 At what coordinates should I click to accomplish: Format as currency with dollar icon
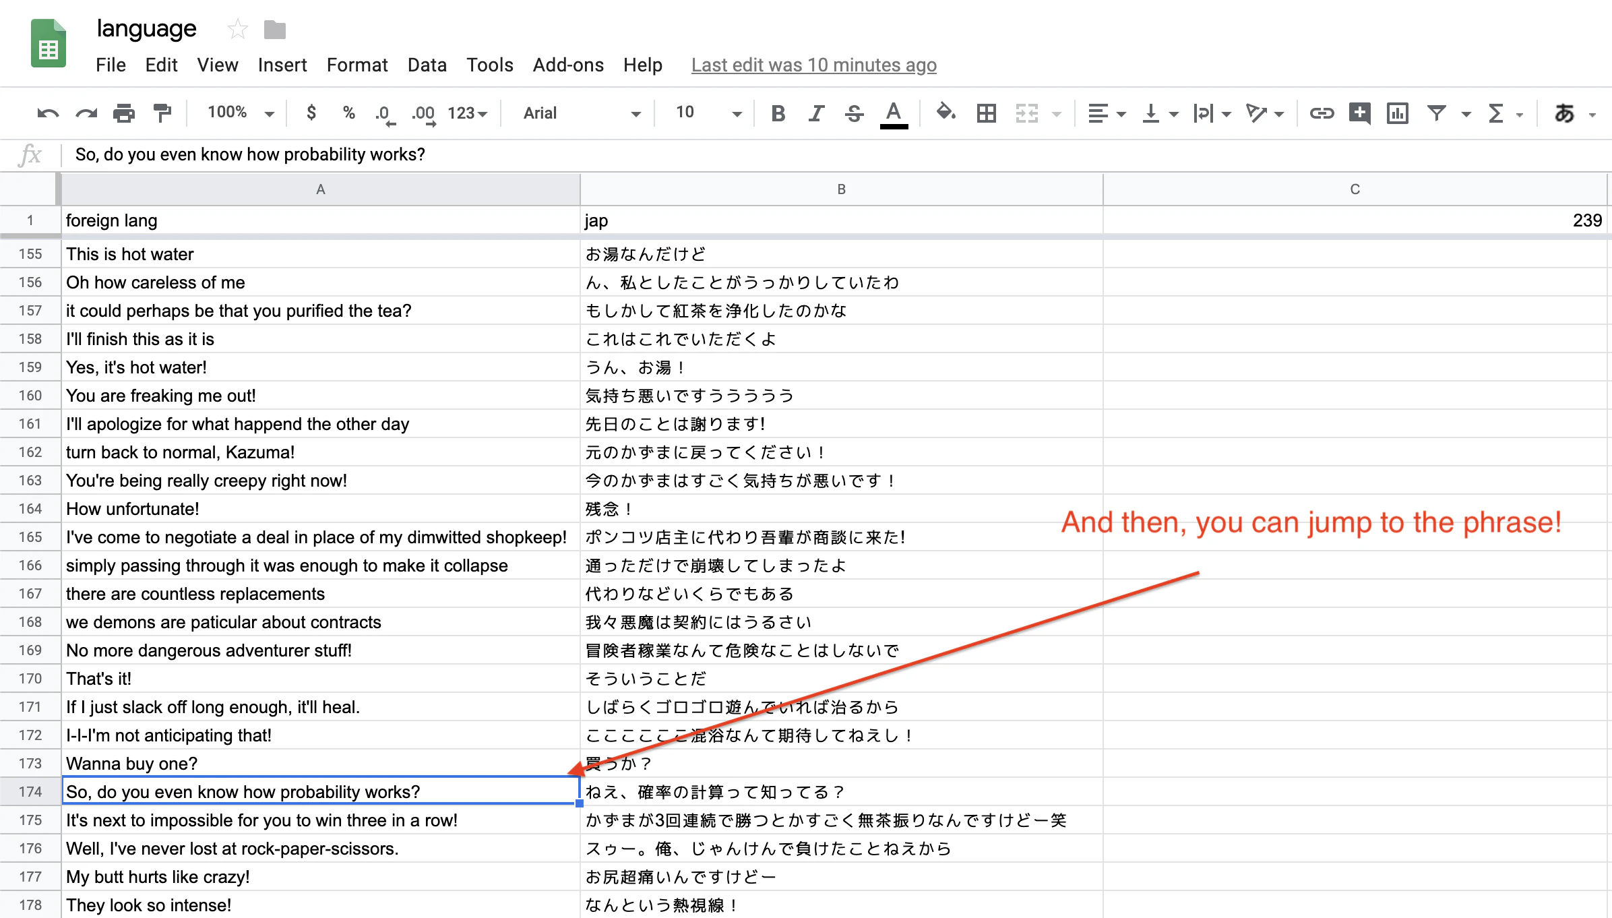311,113
